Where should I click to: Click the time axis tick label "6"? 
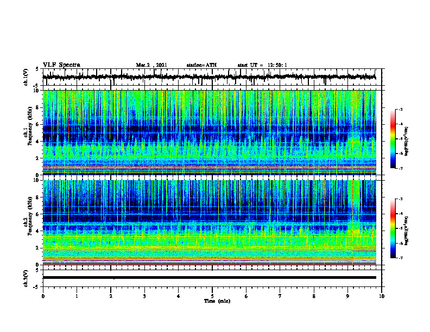246,296
